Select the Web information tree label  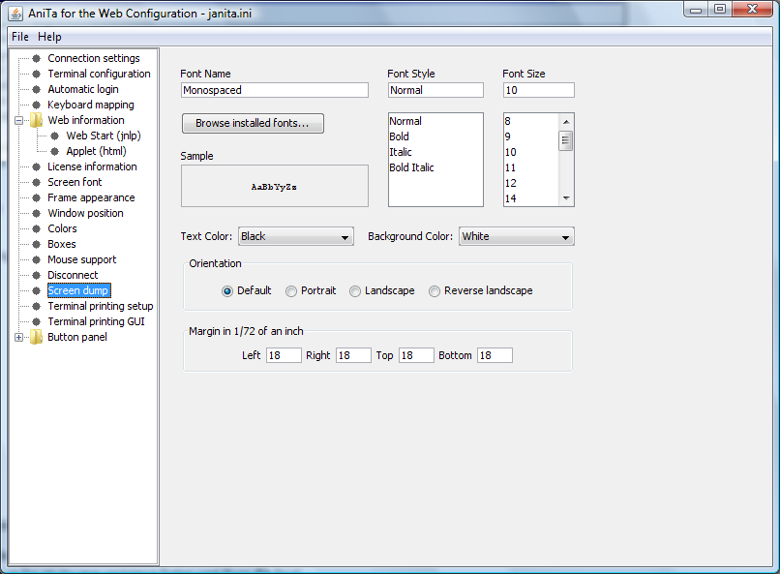[x=86, y=120]
